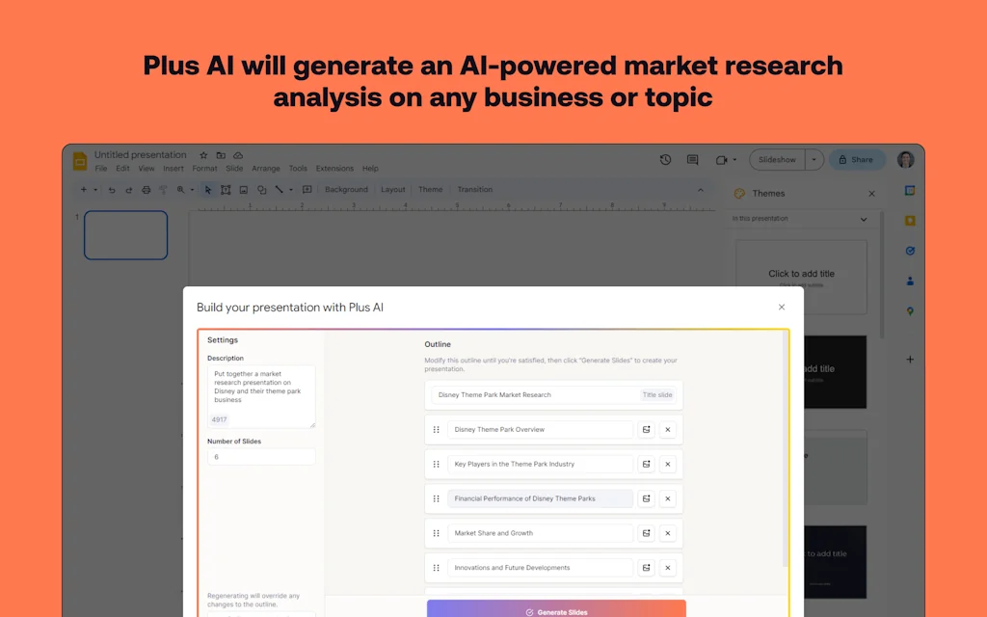Expand the In this presentation themes dropdown
This screenshot has width=987, height=617.
[x=866, y=219]
